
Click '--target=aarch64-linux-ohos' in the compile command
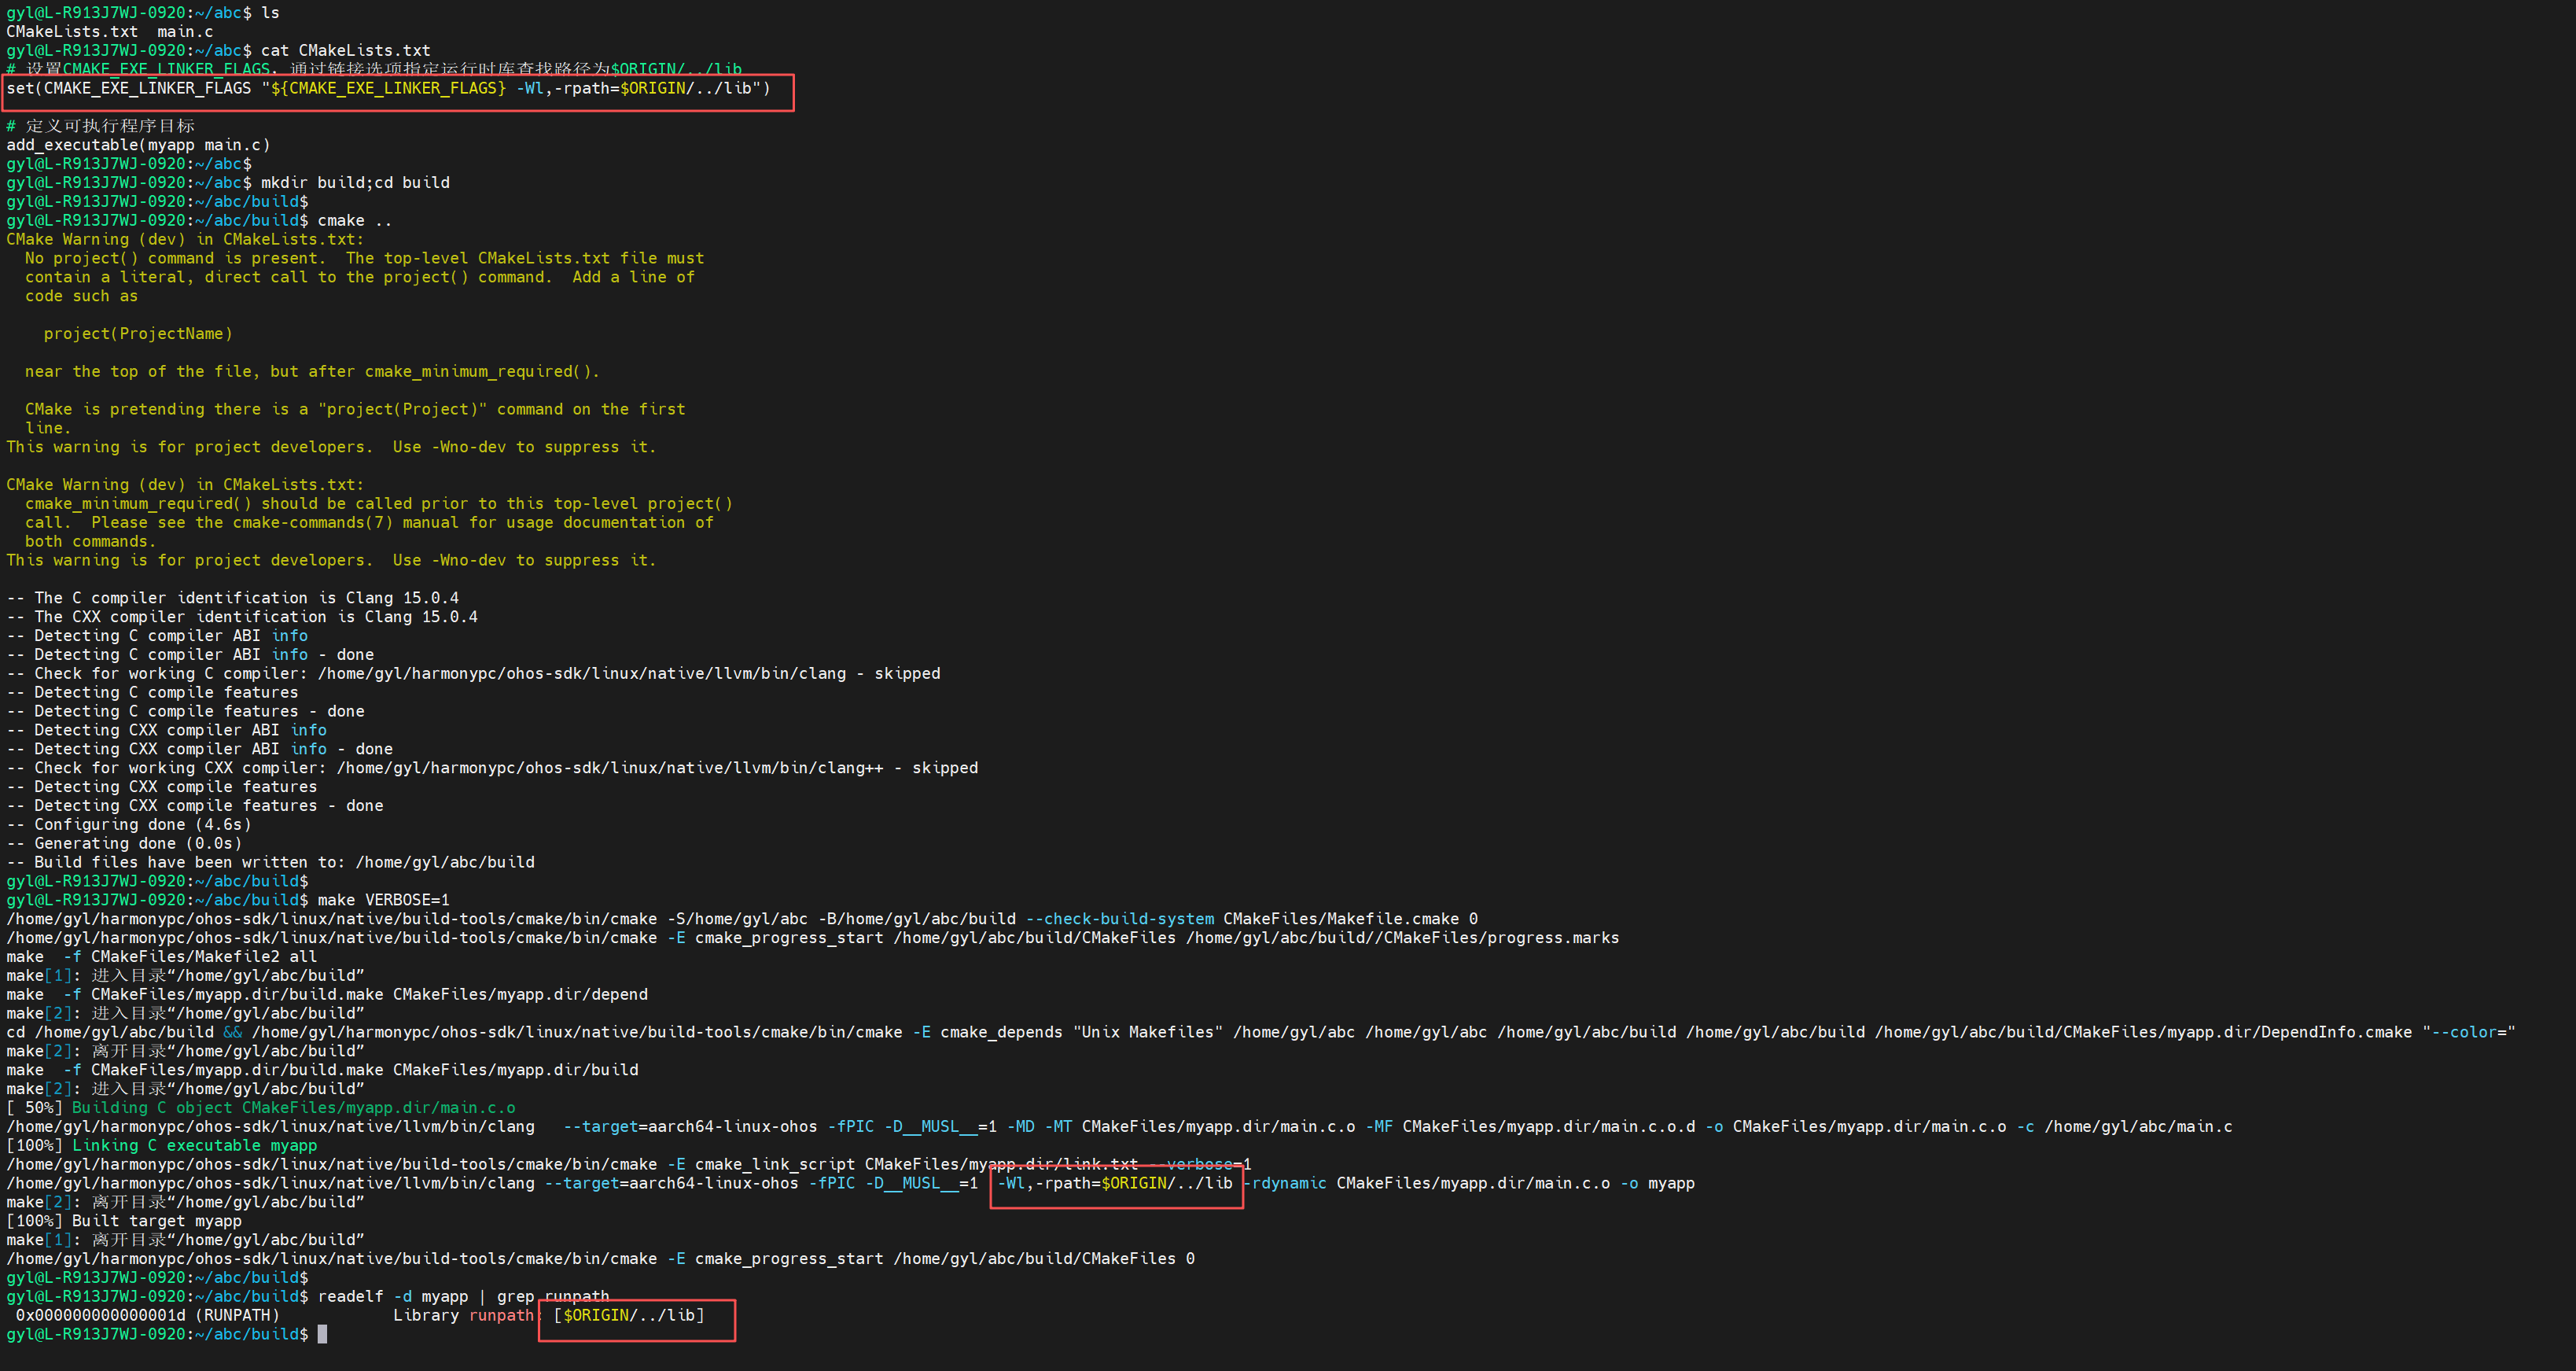[x=690, y=1126]
